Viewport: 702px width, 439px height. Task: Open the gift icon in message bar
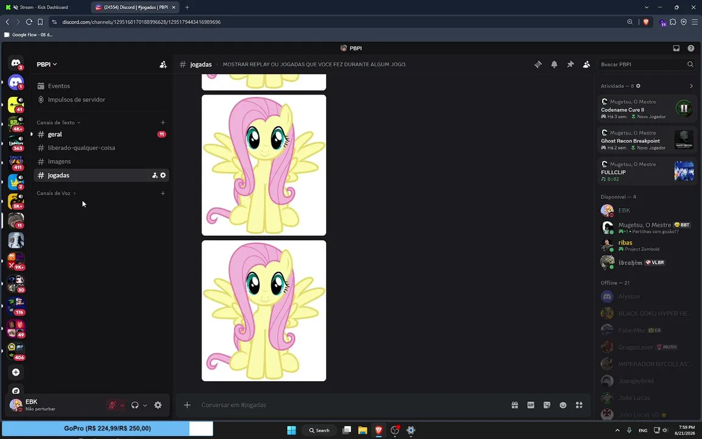515,405
